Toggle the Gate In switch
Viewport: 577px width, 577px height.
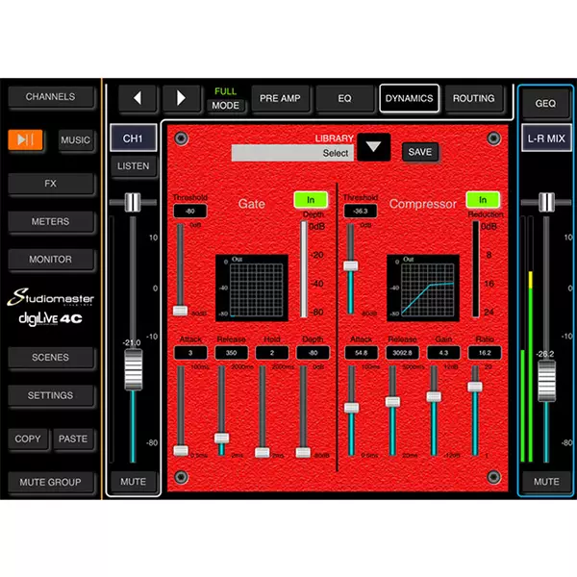(x=311, y=200)
